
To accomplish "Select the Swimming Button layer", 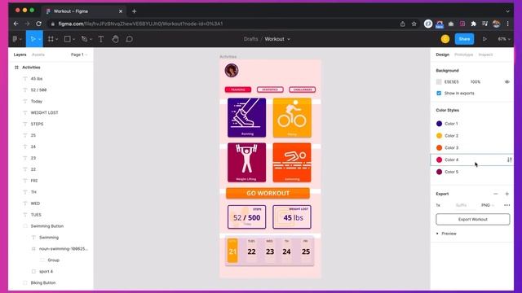I will point(47,226).
